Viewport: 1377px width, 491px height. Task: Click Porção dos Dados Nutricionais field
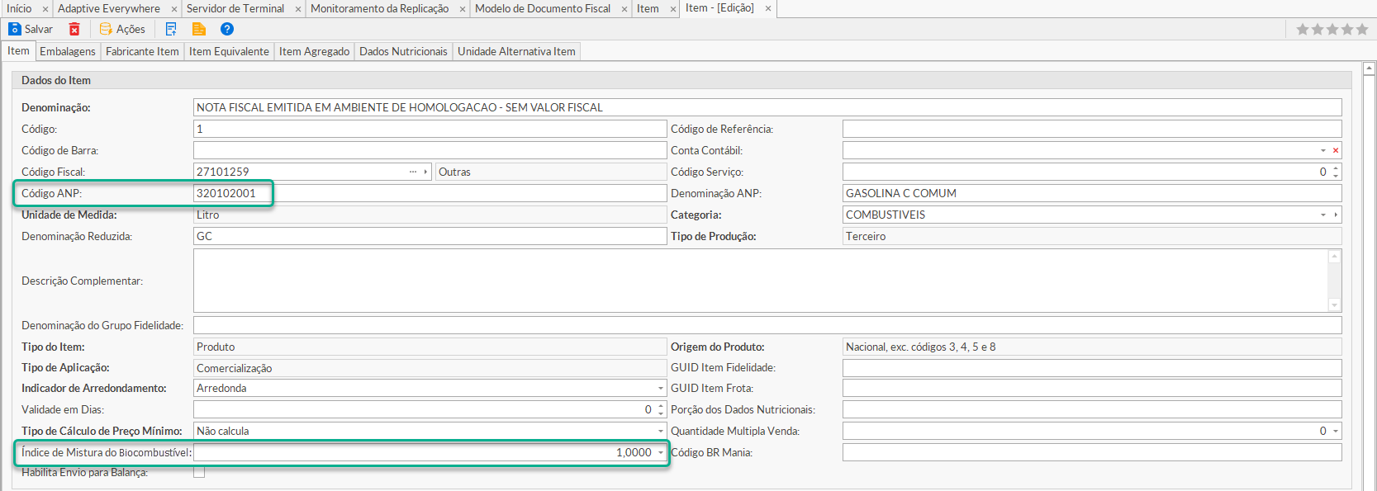coord(1092,409)
